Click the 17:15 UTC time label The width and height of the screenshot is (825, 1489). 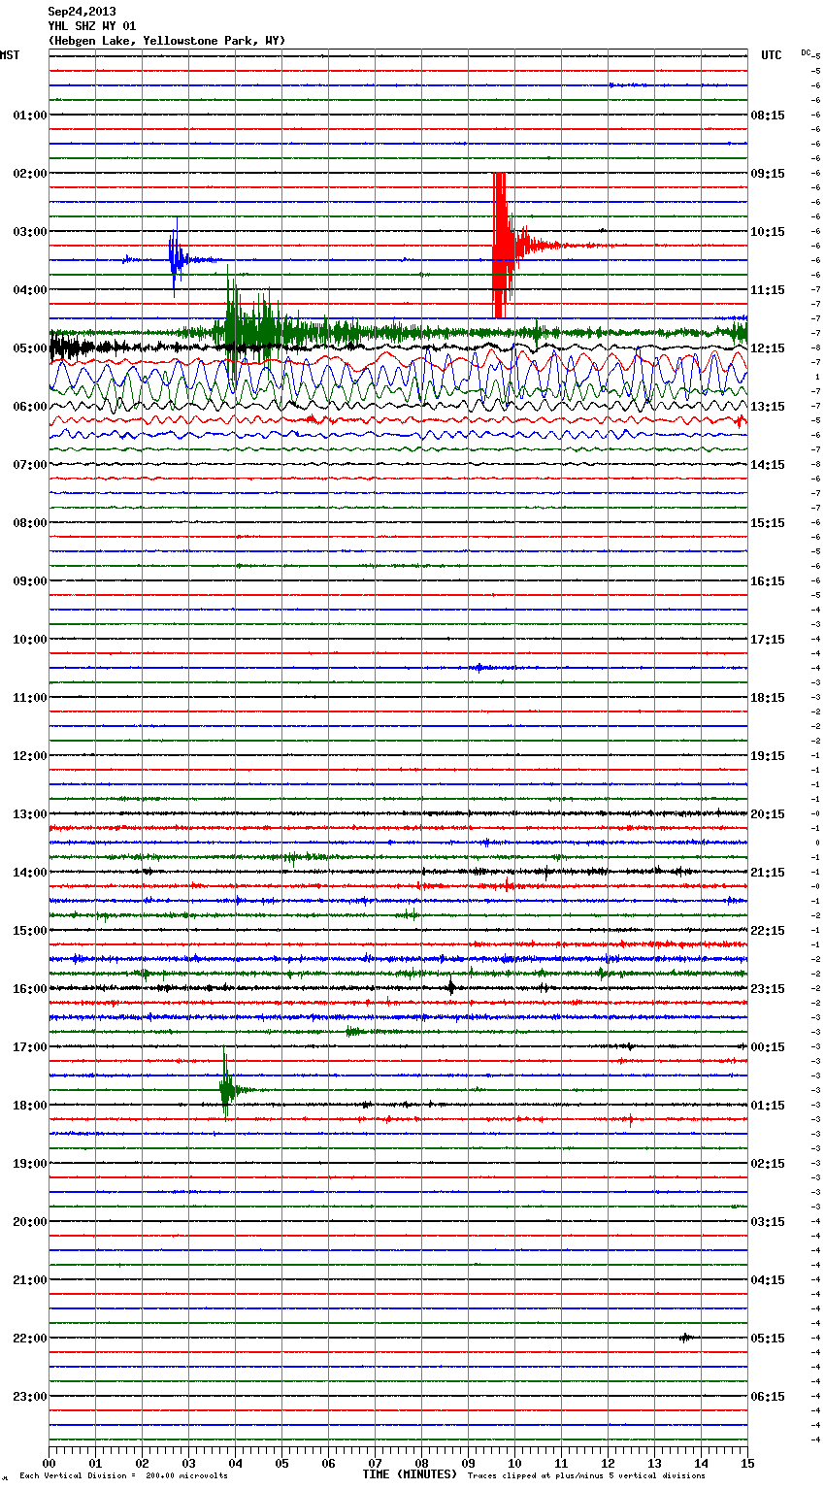click(768, 640)
